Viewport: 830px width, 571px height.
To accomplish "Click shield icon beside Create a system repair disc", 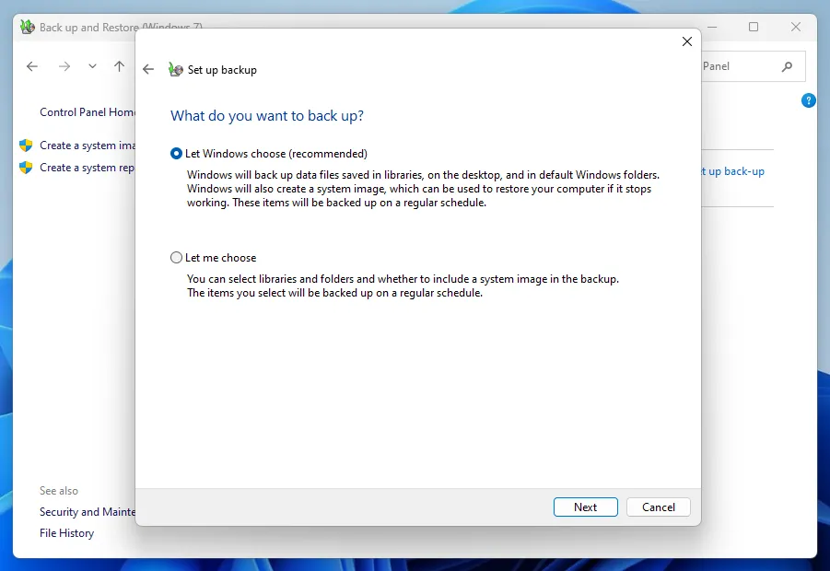I will click(x=27, y=168).
